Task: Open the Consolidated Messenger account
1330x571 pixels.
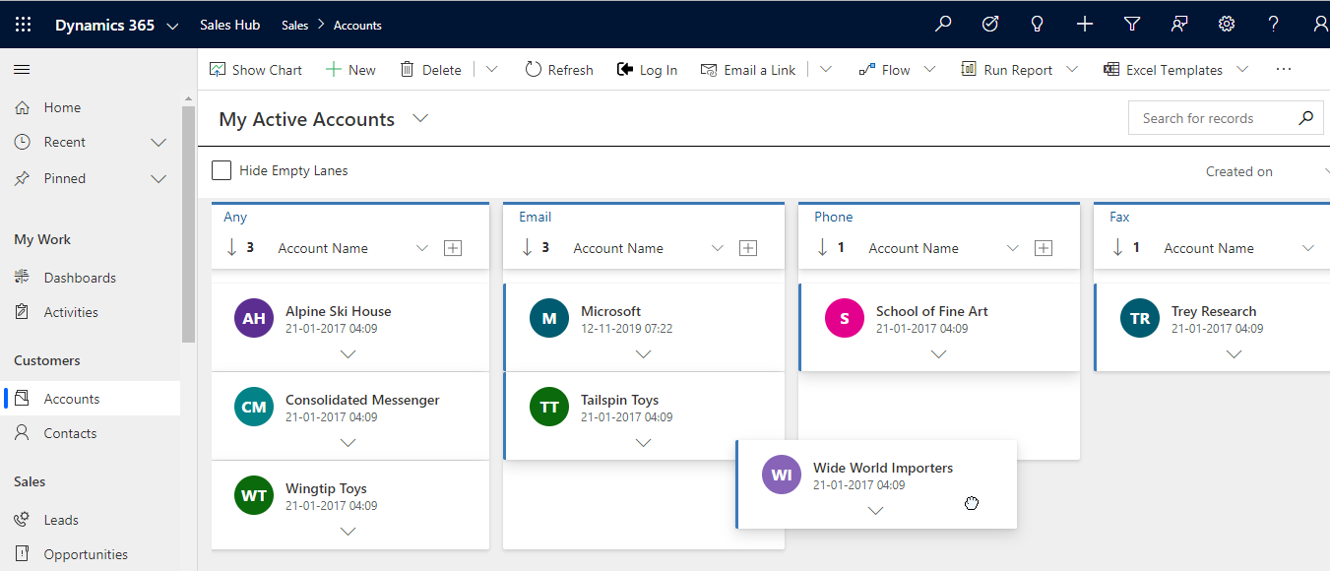Action: [362, 400]
